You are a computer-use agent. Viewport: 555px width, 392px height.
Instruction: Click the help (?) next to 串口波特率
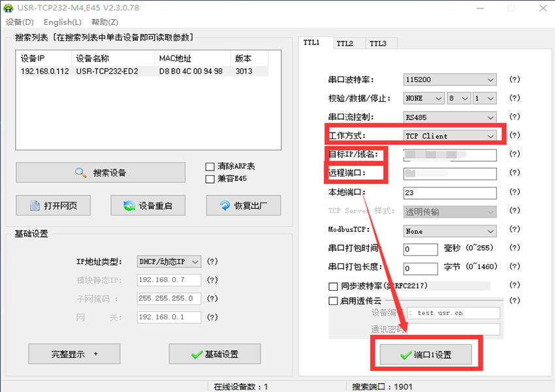pos(515,80)
